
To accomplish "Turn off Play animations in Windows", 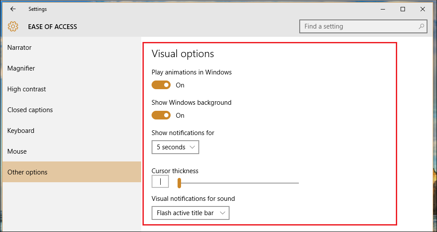I will 161,85.
